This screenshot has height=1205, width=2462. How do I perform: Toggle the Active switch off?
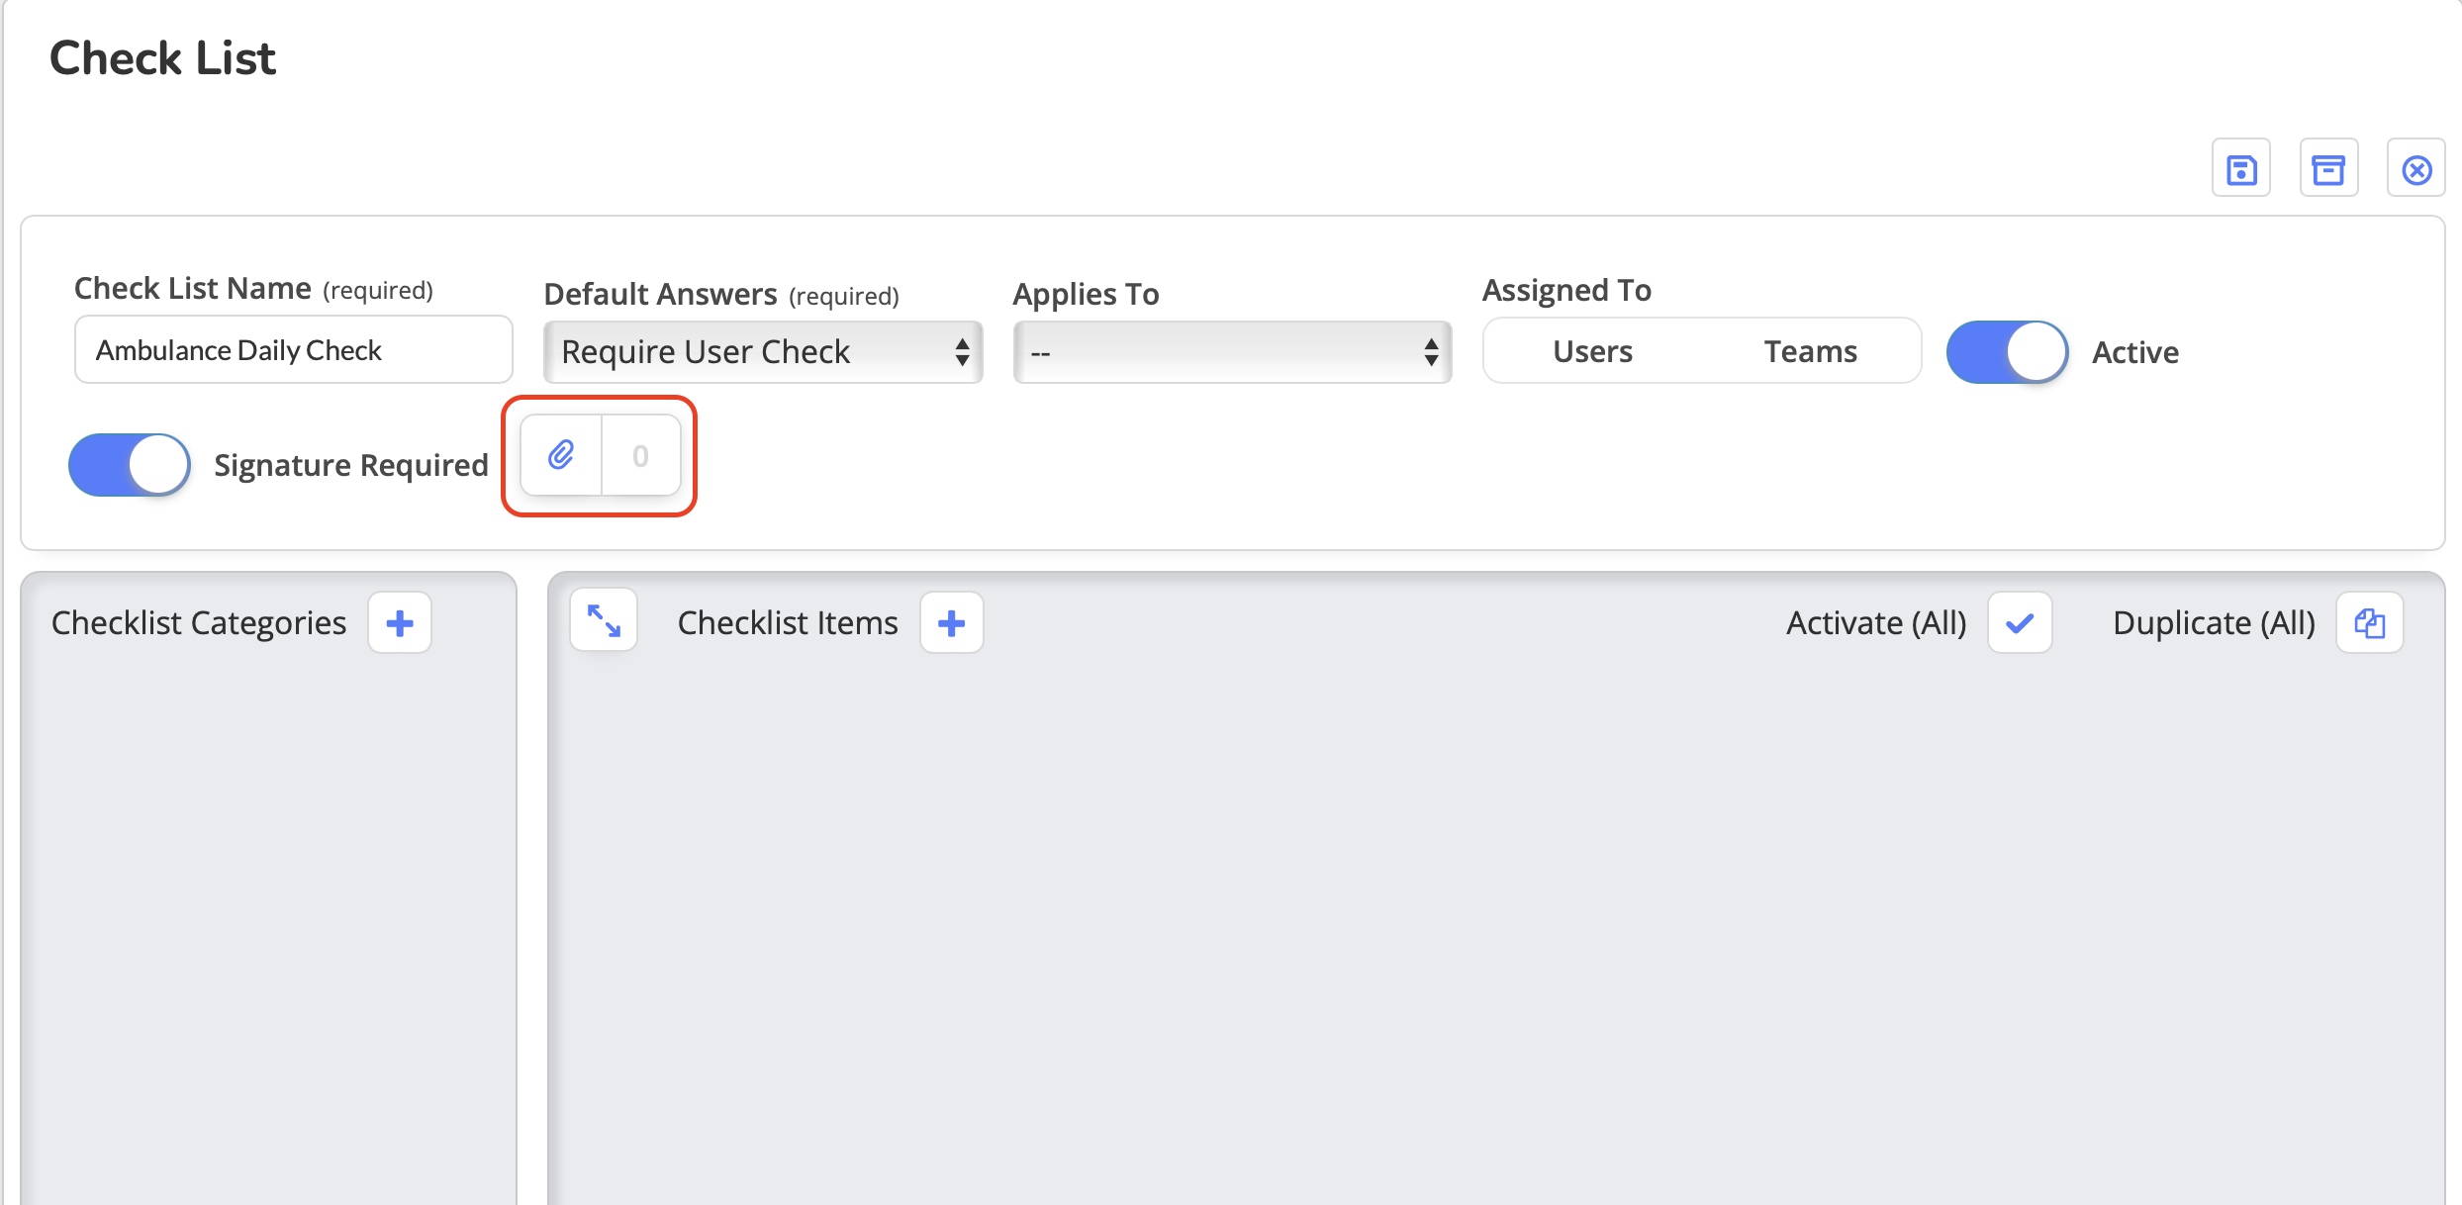tap(2008, 352)
